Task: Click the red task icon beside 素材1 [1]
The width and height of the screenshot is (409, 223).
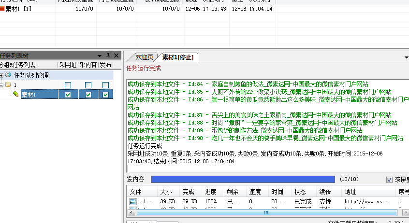Action: (2, 9)
